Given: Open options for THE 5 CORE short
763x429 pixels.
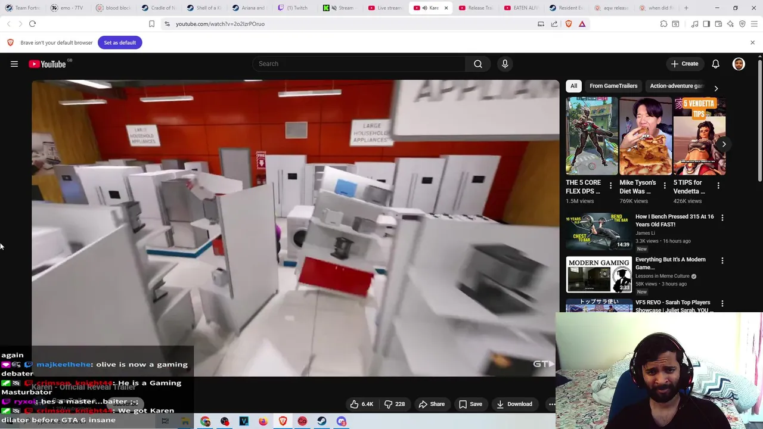Looking at the screenshot, I should coord(610,186).
